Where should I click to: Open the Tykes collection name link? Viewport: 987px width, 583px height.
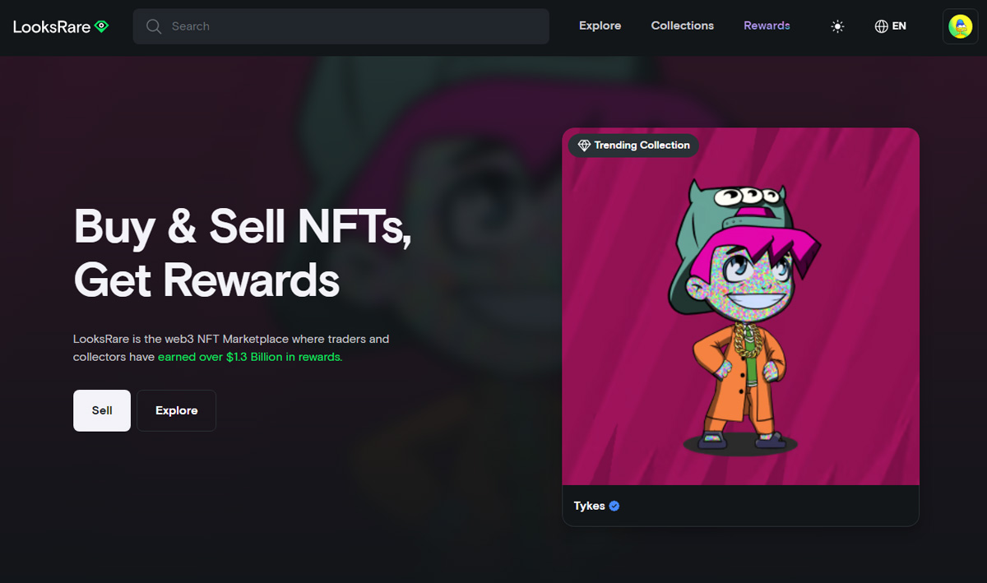pos(589,506)
